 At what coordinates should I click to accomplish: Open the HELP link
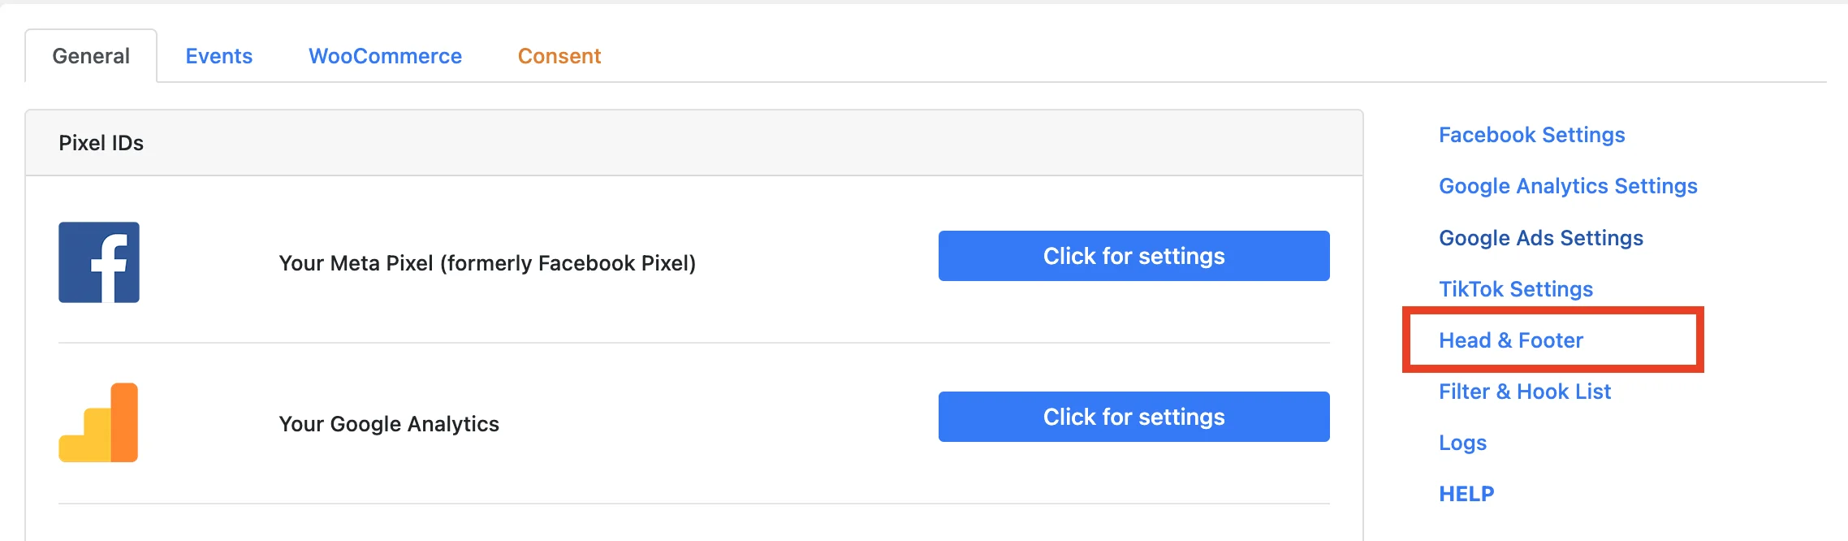[1466, 494]
